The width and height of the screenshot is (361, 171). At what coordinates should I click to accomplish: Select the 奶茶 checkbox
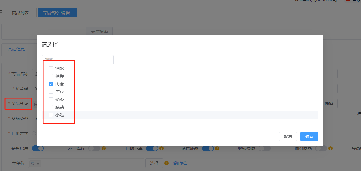click(51, 99)
